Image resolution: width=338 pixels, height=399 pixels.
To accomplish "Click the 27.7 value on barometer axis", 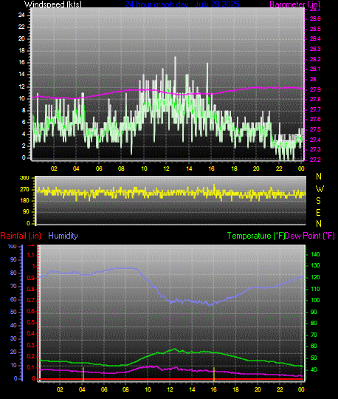I will pyautogui.click(x=315, y=109).
